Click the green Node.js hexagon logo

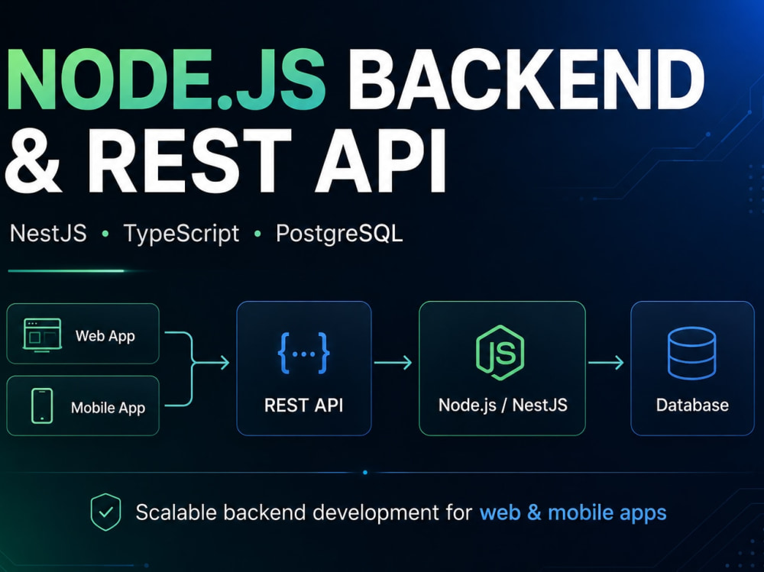[x=500, y=352]
